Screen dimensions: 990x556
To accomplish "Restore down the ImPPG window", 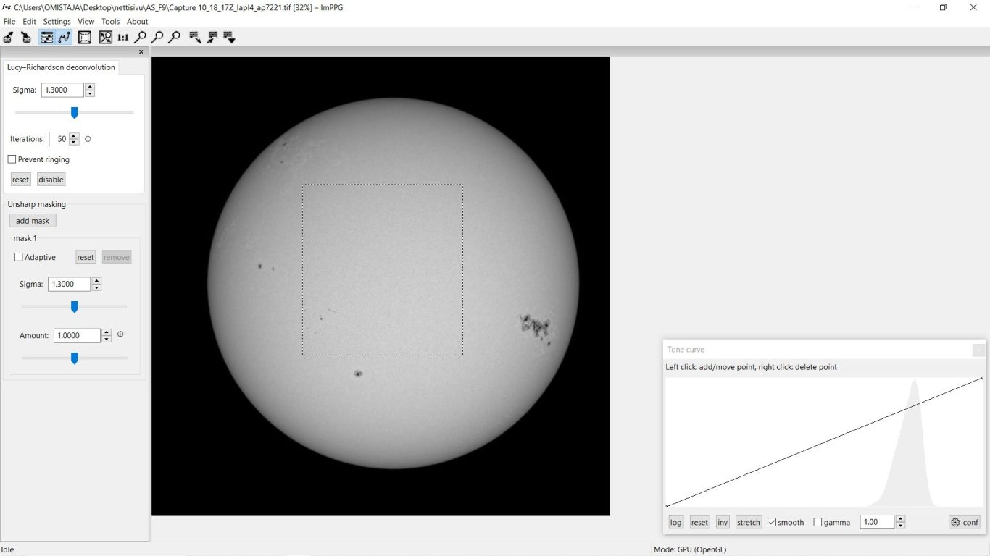I will pyautogui.click(x=943, y=7).
